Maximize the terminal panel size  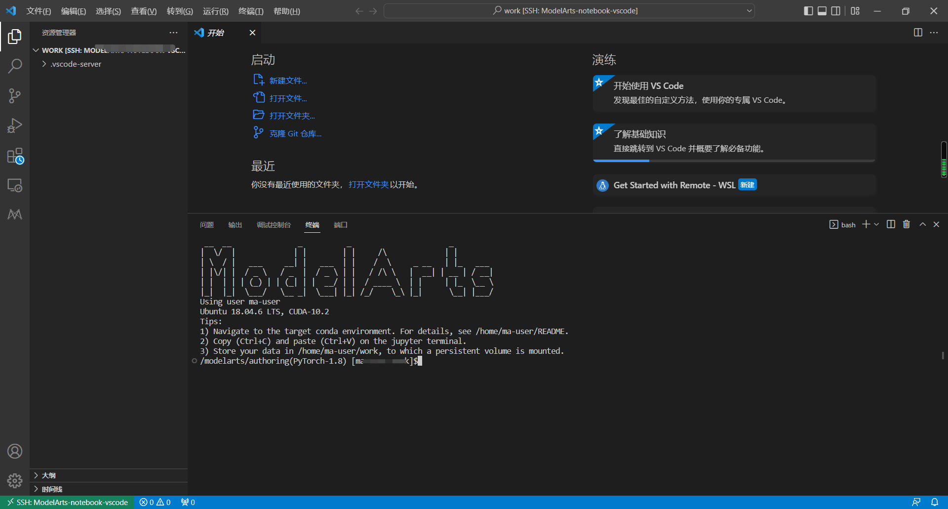(922, 224)
